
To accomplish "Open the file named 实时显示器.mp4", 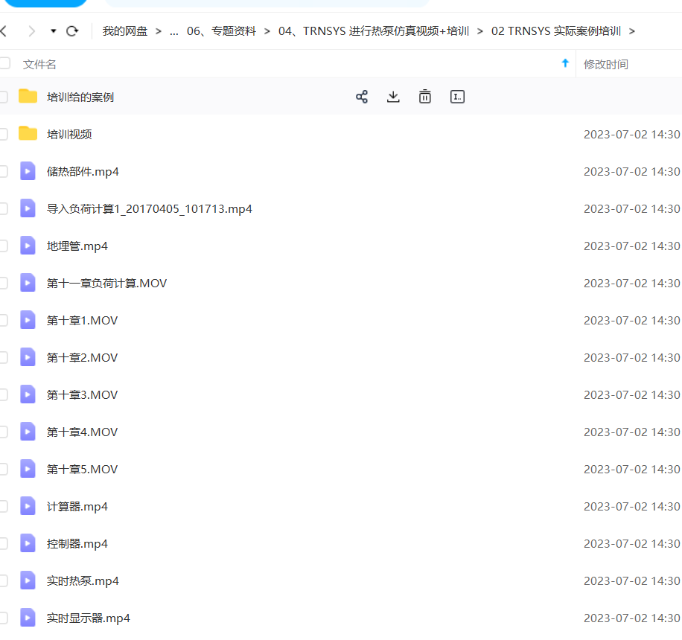I will coord(89,618).
